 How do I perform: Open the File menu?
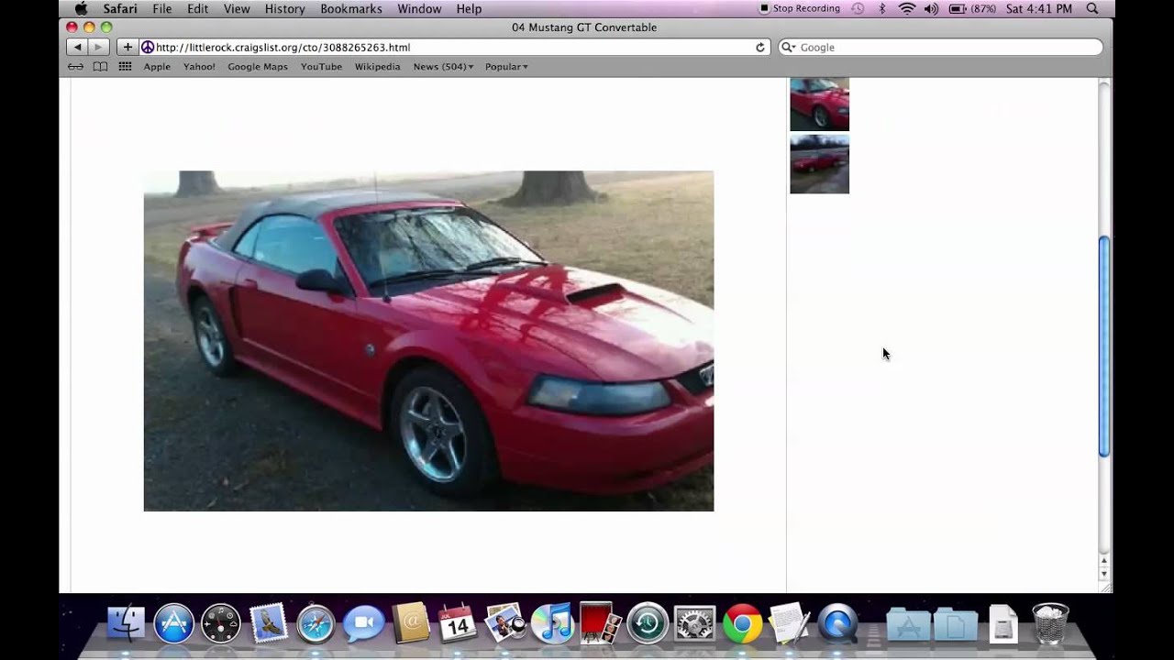162,8
